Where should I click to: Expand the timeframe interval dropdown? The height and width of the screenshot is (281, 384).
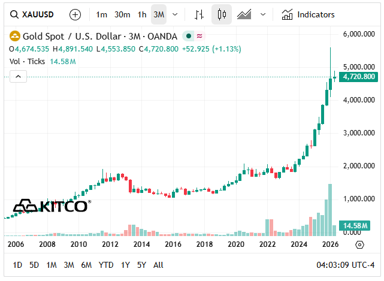click(175, 15)
